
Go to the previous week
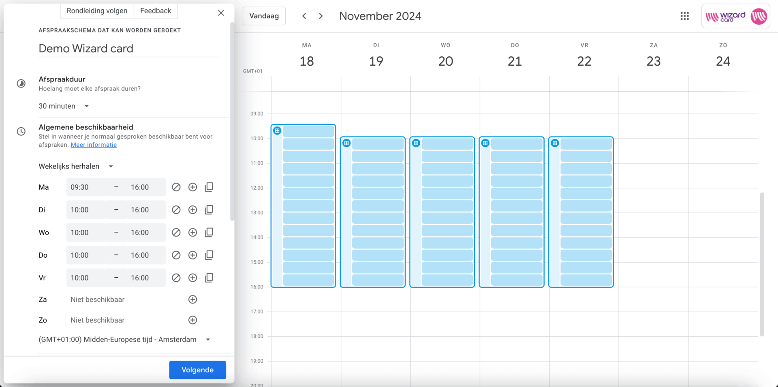304,16
